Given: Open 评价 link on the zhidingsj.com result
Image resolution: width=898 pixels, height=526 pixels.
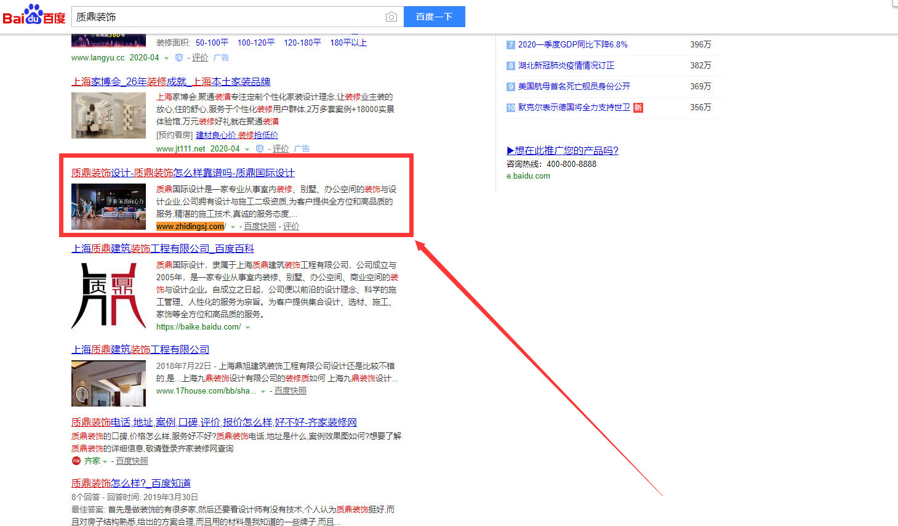Looking at the screenshot, I should pos(291,227).
